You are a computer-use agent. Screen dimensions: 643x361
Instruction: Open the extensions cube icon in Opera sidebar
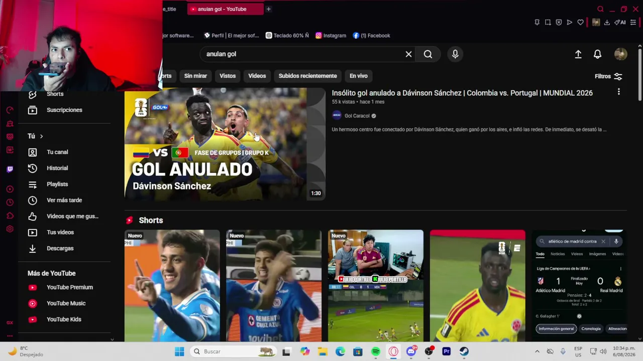click(x=10, y=216)
